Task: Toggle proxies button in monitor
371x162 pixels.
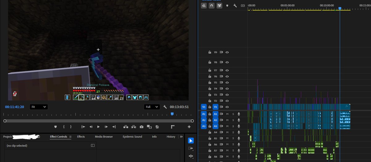Action: point(157,127)
